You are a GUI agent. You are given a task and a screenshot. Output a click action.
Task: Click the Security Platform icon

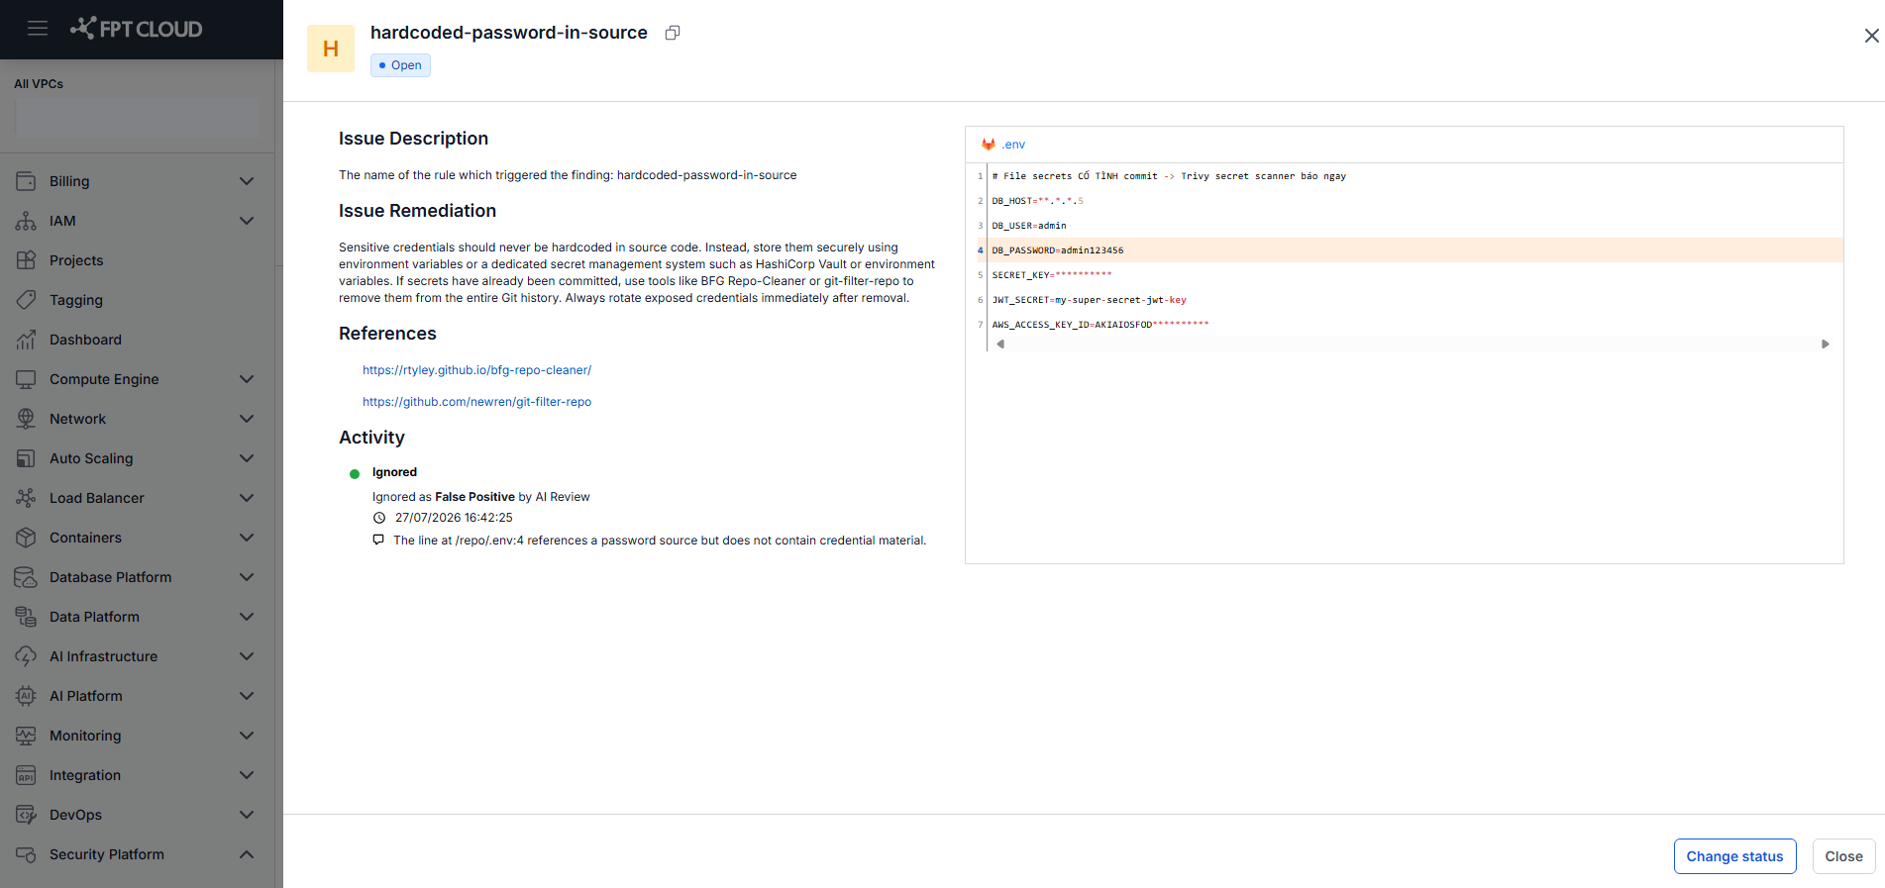click(x=26, y=854)
